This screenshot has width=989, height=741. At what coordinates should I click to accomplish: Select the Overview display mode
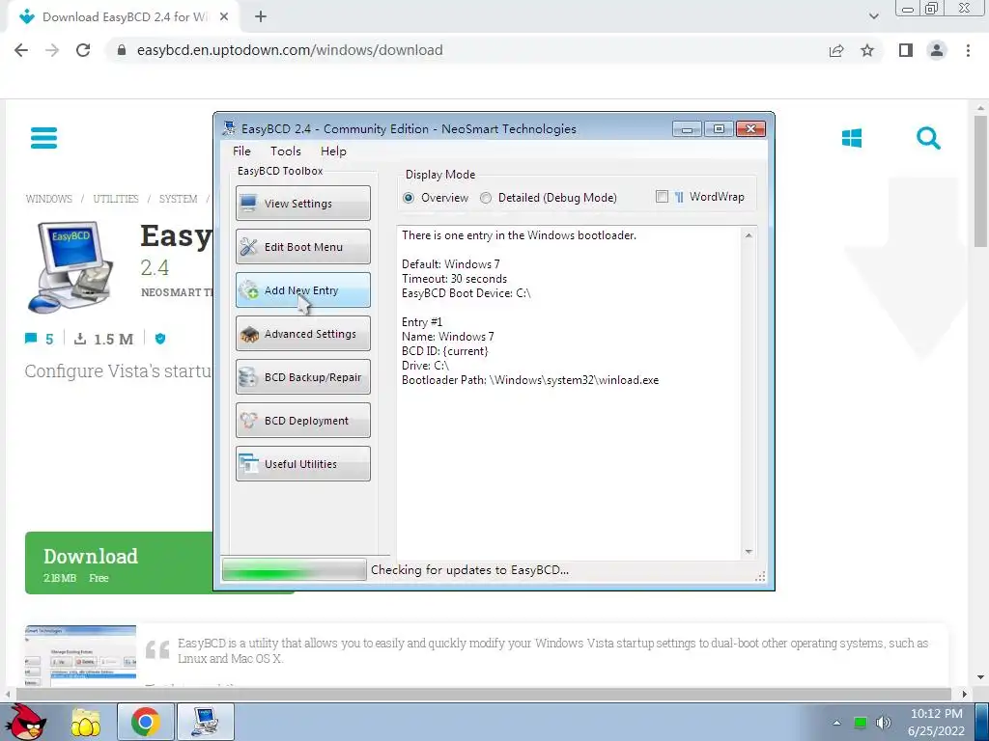click(x=409, y=198)
